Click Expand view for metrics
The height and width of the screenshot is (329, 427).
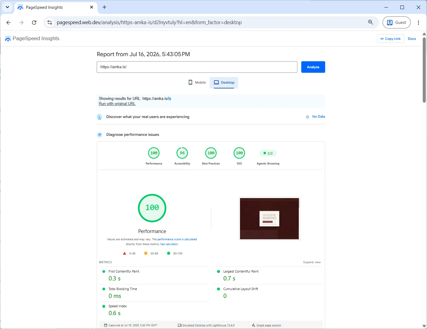click(312, 262)
